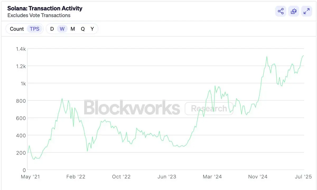Click the Excludes Vote Transactions subtitle
317x190 pixels.
pyautogui.click(x=39, y=15)
